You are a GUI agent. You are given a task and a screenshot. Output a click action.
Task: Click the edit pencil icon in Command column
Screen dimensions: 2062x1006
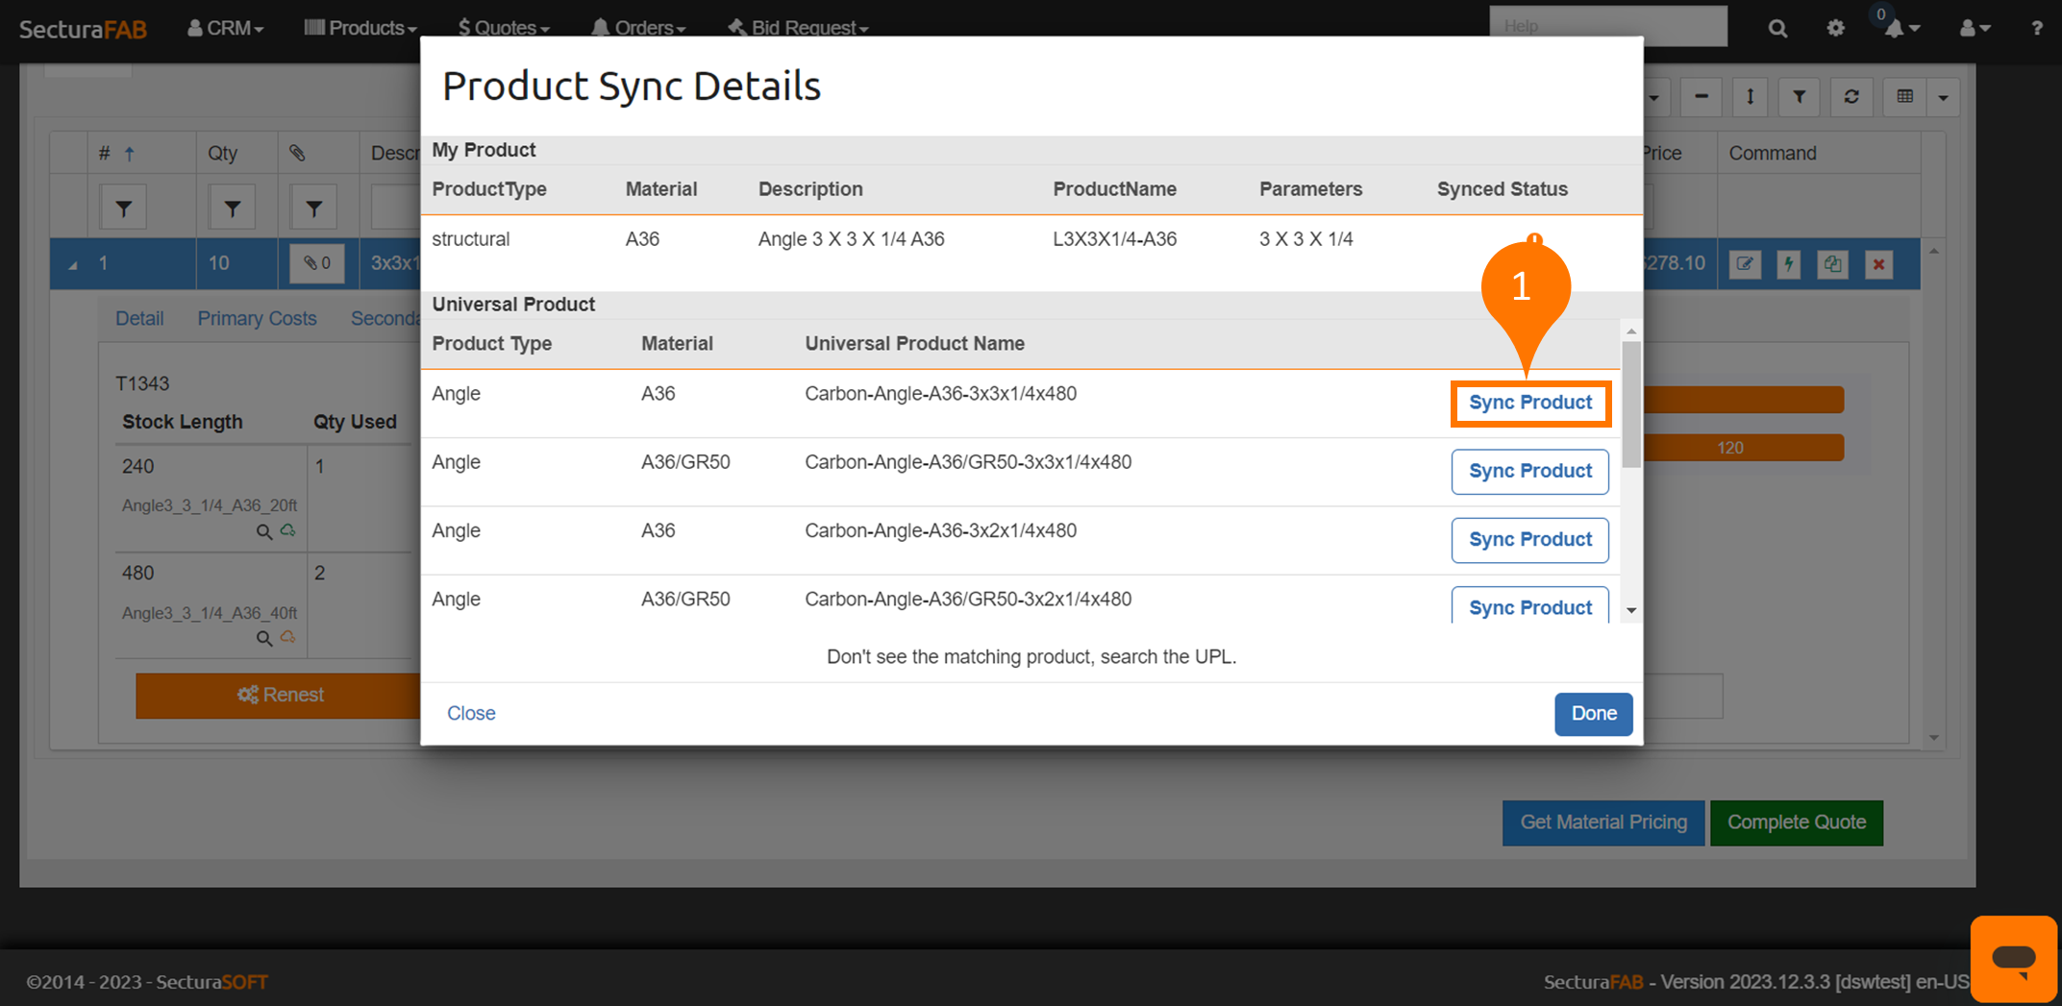point(1745,264)
